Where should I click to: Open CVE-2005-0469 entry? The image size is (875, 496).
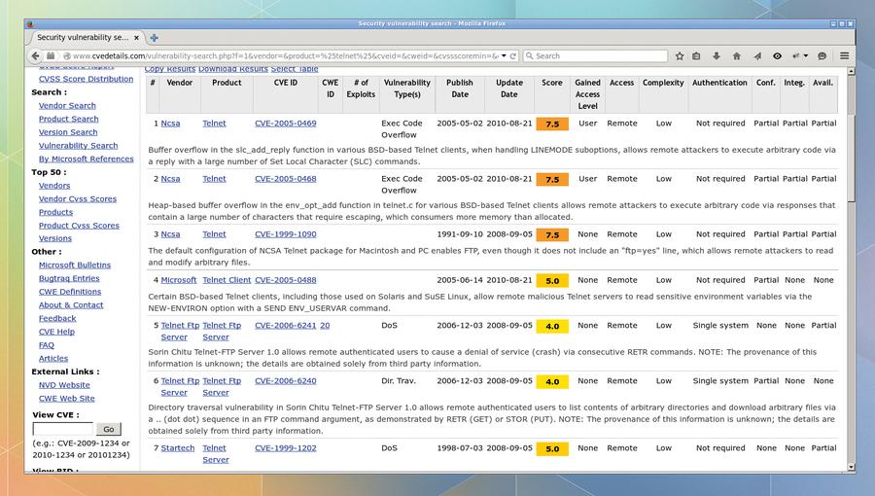285,124
